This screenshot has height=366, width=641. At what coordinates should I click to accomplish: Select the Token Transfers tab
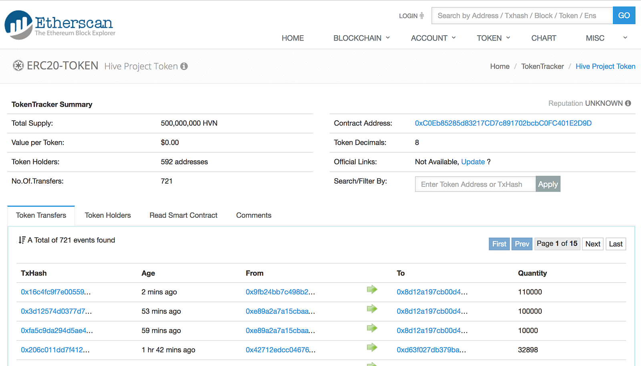[41, 215]
